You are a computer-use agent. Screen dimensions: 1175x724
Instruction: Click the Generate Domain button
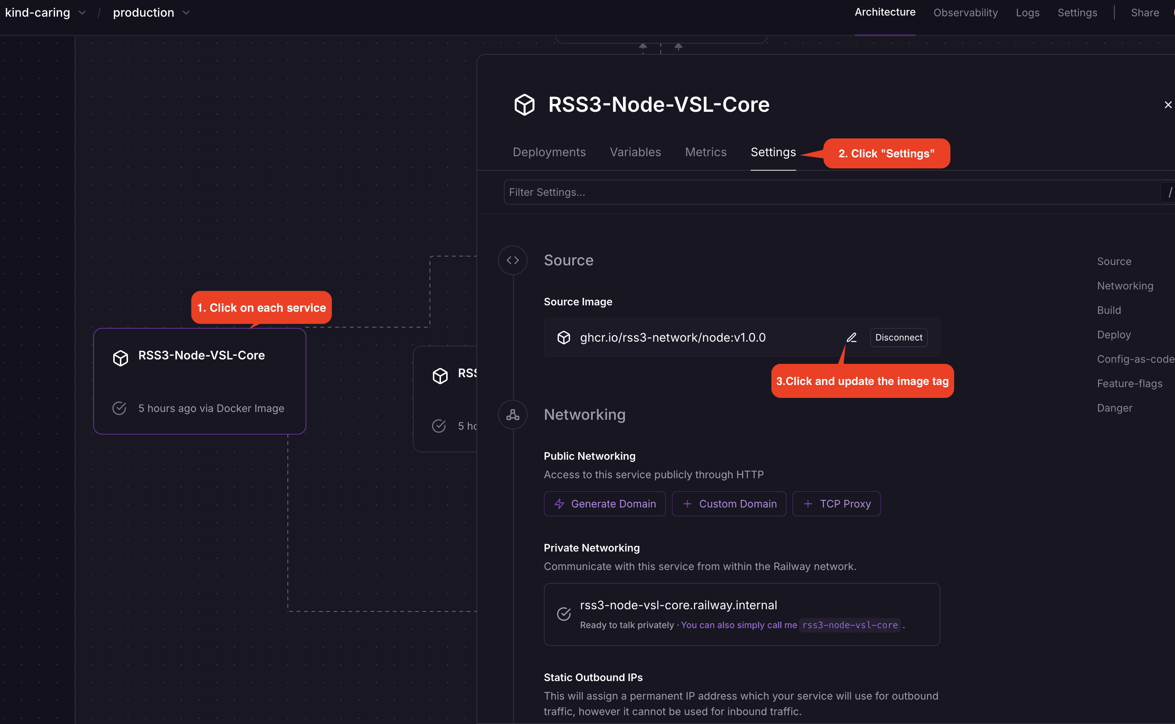click(x=605, y=504)
